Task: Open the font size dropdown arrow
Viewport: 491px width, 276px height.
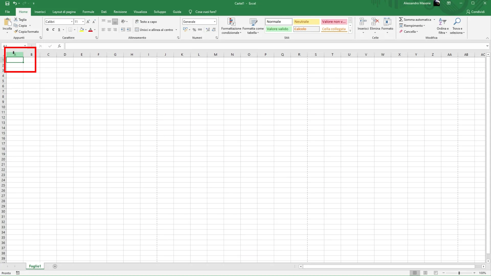Action: pyautogui.click(x=83, y=22)
